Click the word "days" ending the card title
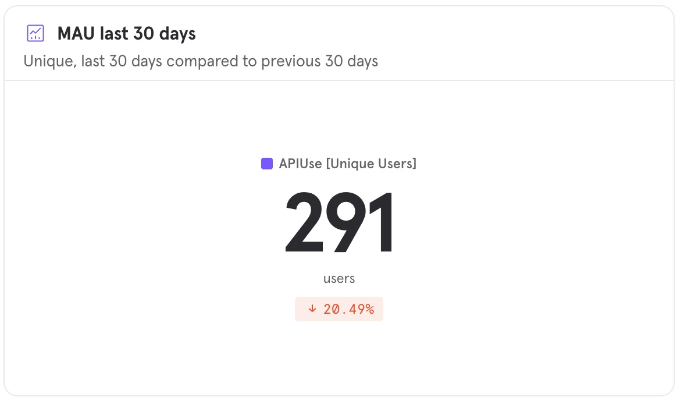The width and height of the screenshot is (684, 404). pyautogui.click(x=177, y=34)
